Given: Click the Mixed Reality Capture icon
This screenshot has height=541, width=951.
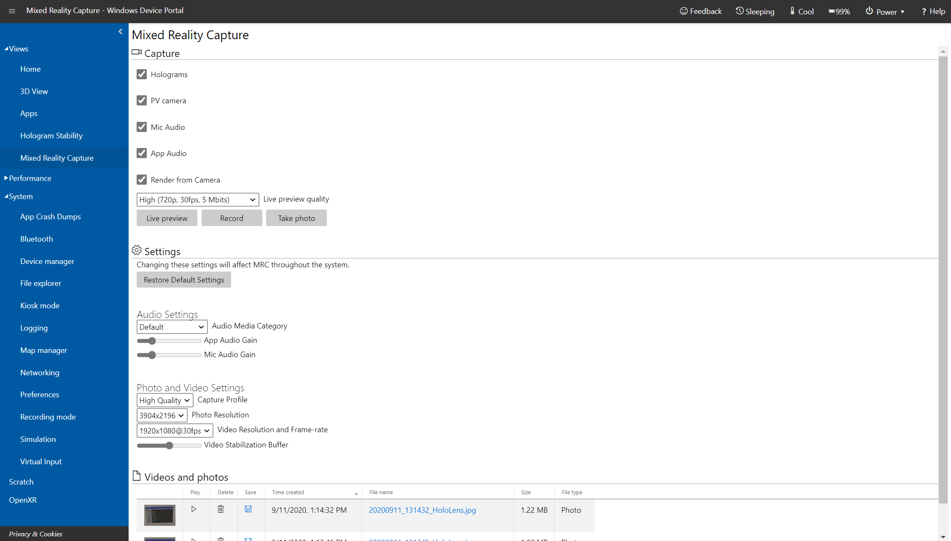Looking at the screenshot, I should point(136,53).
